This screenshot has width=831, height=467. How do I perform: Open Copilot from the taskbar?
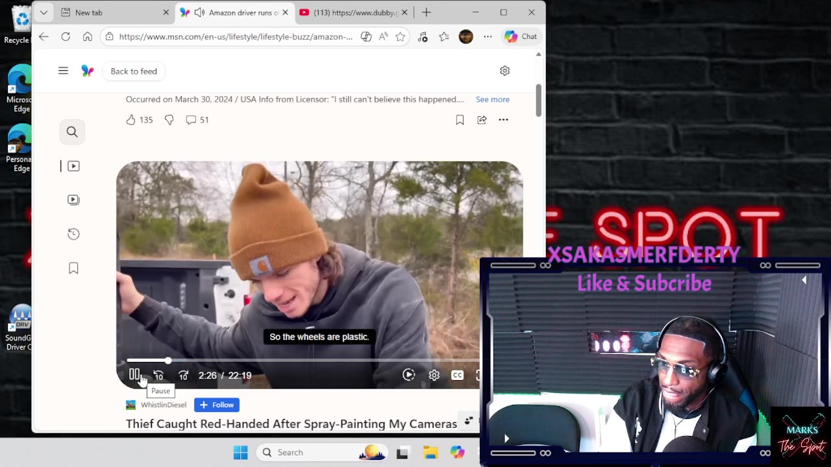click(458, 452)
